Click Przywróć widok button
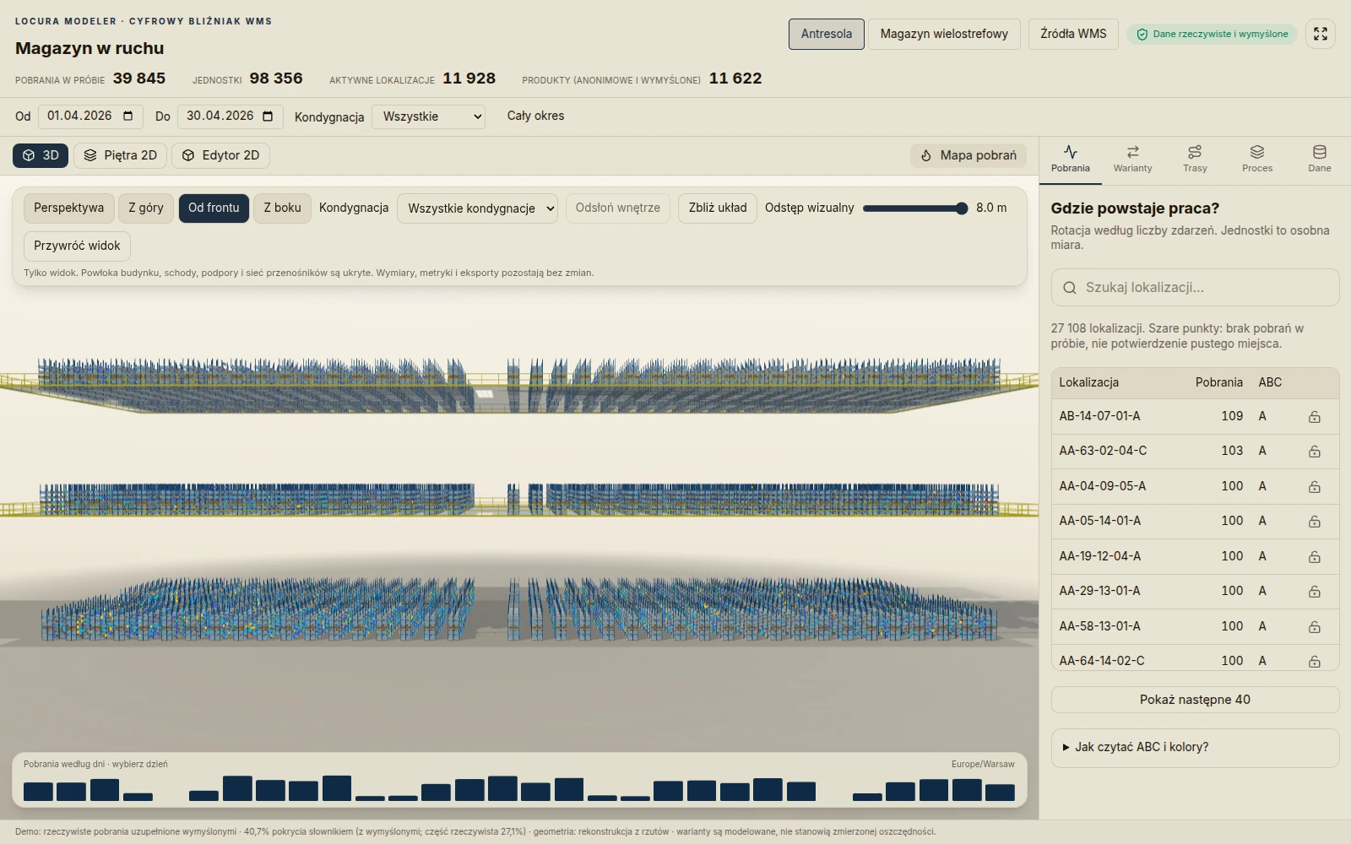1351x844 pixels. (77, 246)
